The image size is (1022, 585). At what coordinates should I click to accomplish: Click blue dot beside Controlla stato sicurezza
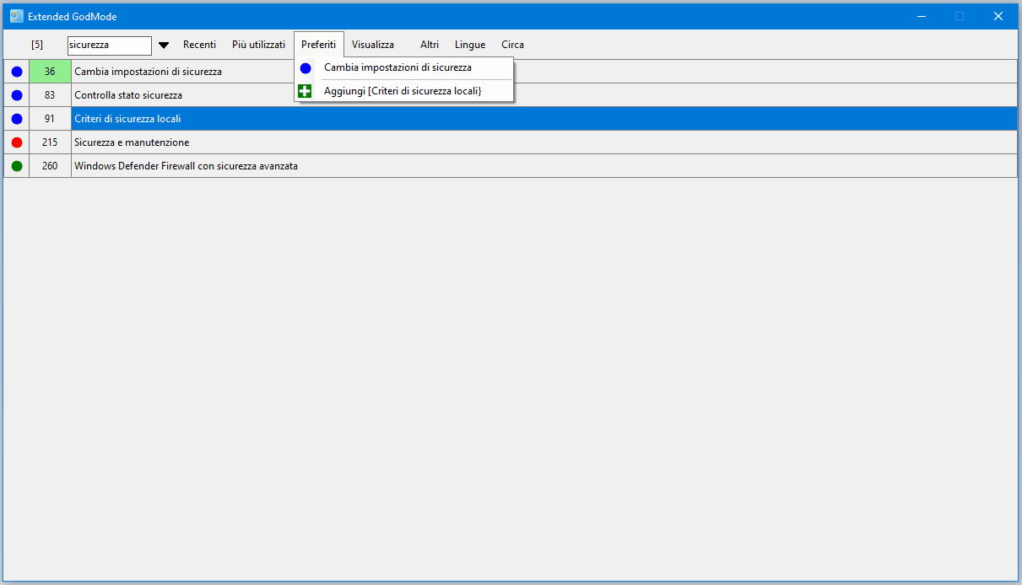tap(17, 95)
